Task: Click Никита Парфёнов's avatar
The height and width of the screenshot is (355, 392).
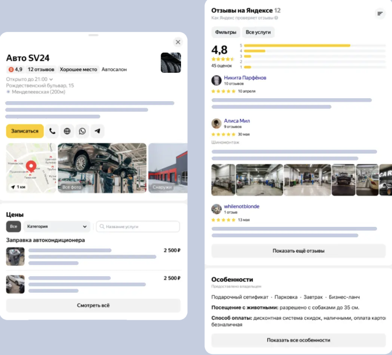Action: [216, 80]
